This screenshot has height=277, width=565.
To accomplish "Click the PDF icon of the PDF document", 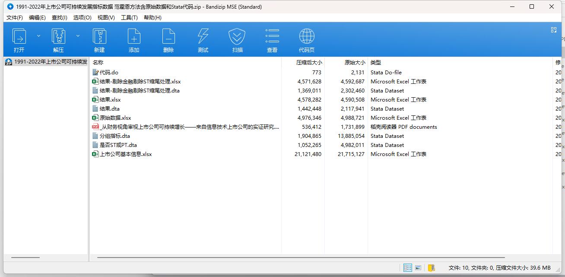I will coord(95,127).
